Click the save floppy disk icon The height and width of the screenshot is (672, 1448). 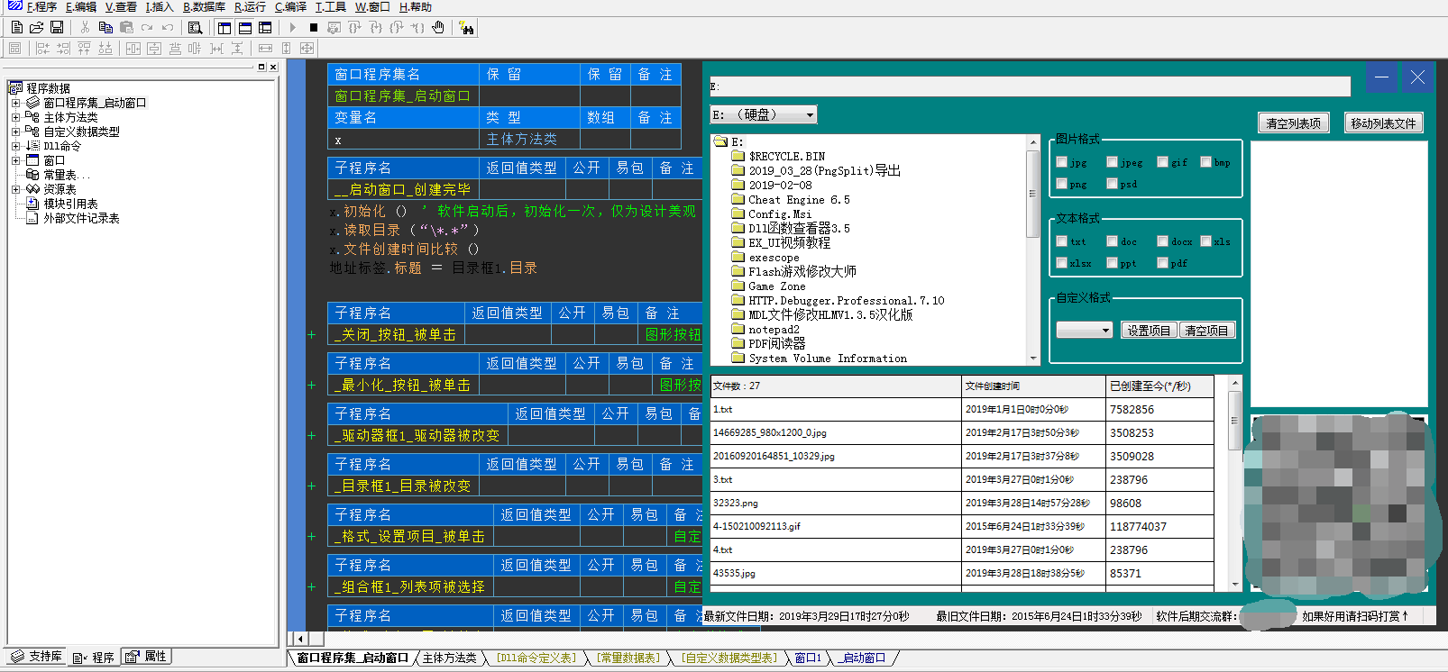[x=56, y=28]
